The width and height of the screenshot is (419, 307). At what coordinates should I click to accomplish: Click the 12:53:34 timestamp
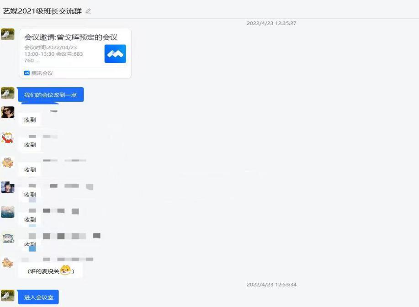[x=271, y=285]
